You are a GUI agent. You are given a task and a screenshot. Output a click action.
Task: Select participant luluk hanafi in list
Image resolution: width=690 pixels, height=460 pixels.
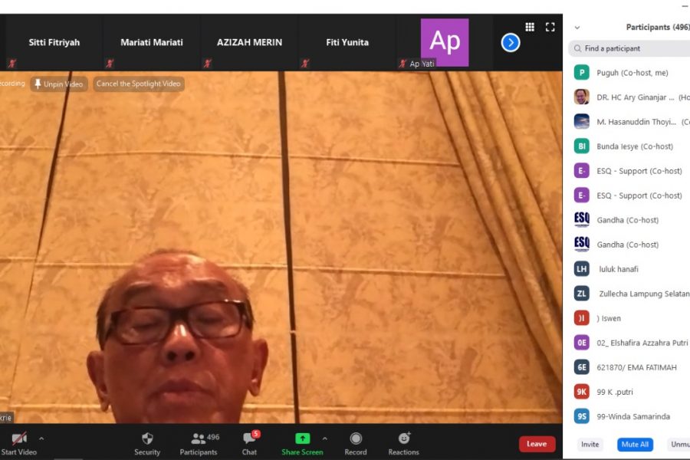[x=618, y=269]
